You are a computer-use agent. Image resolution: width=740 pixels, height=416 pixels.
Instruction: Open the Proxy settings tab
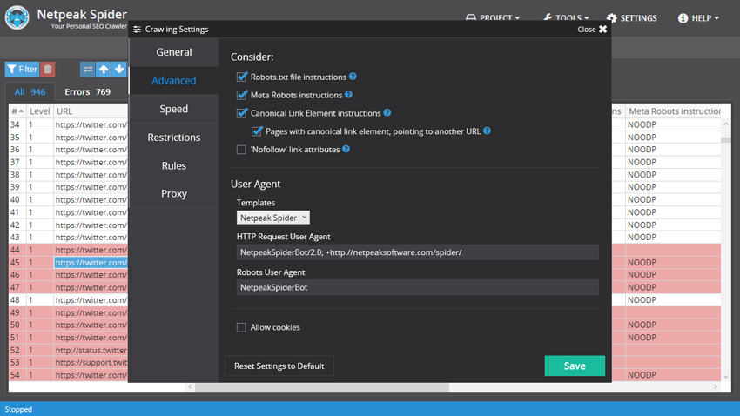click(173, 193)
